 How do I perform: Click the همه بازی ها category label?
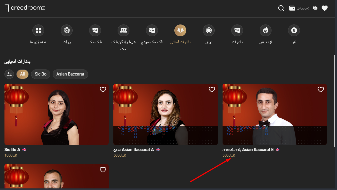point(38,42)
